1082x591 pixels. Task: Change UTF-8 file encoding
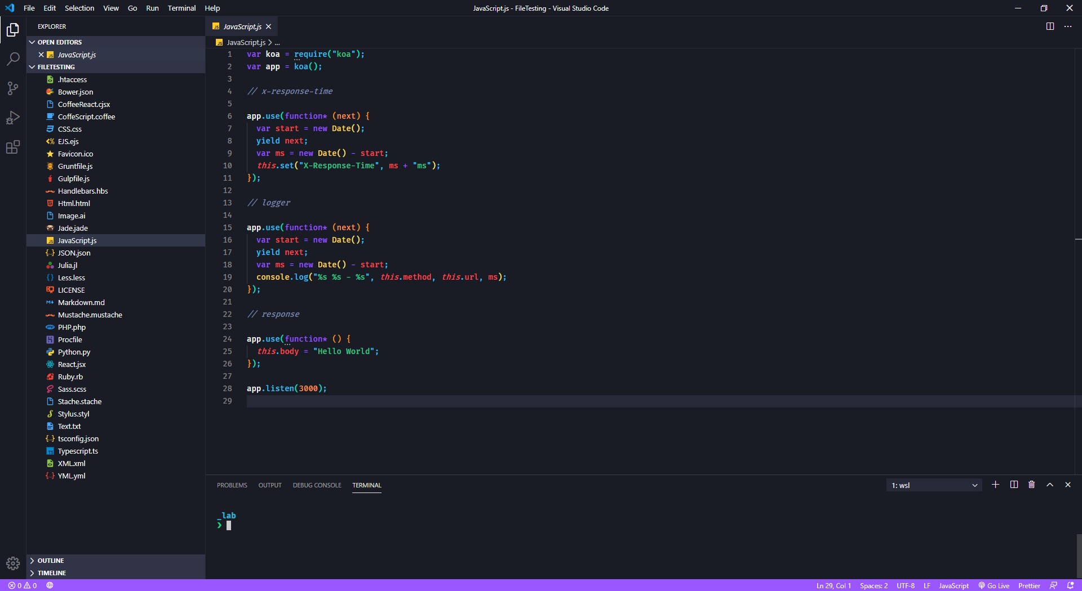coord(906,585)
